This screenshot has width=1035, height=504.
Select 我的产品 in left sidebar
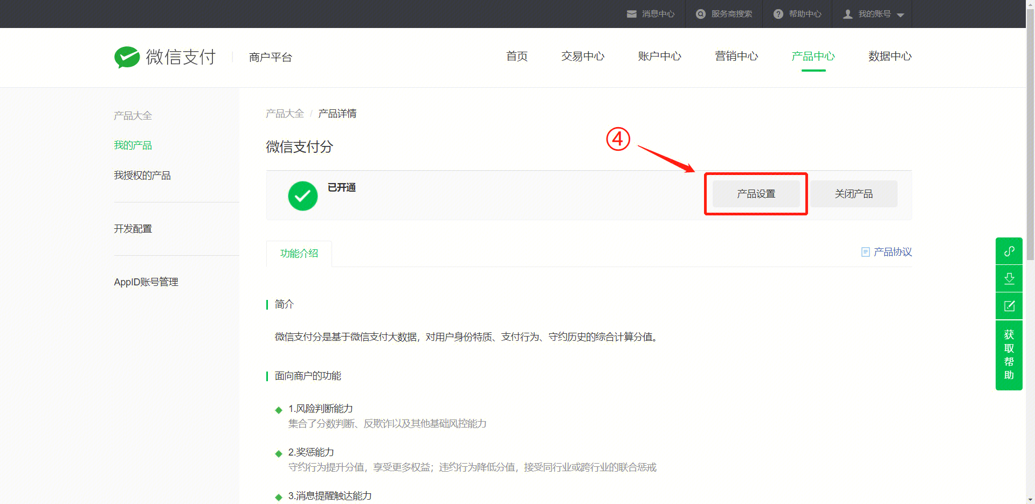click(133, 145)
